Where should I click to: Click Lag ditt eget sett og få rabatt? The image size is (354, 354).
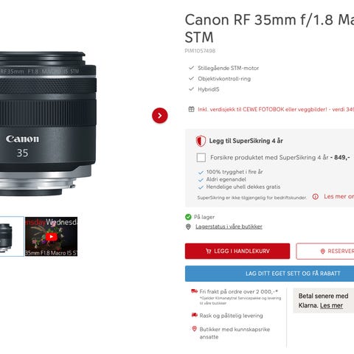269,274
